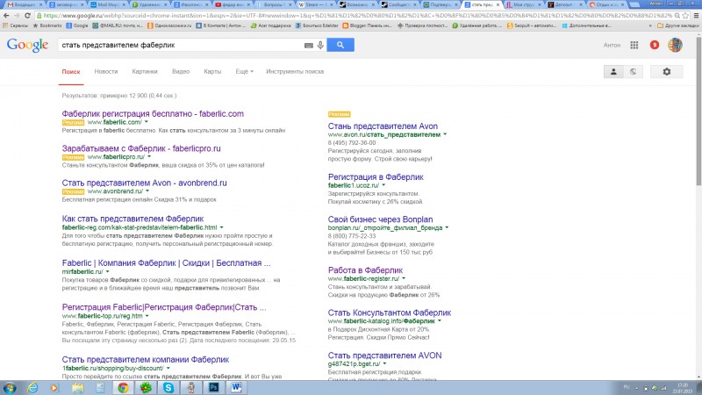
Task: Open Photoshop from taskbar
Action: (213, 388)
